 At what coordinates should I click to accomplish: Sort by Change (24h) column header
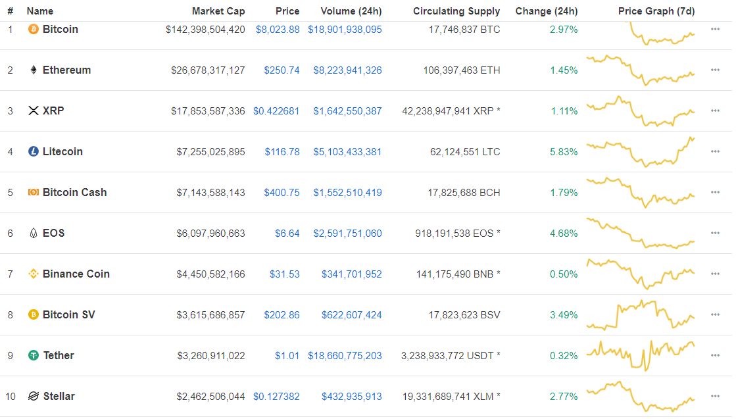(x=547, y=11)
